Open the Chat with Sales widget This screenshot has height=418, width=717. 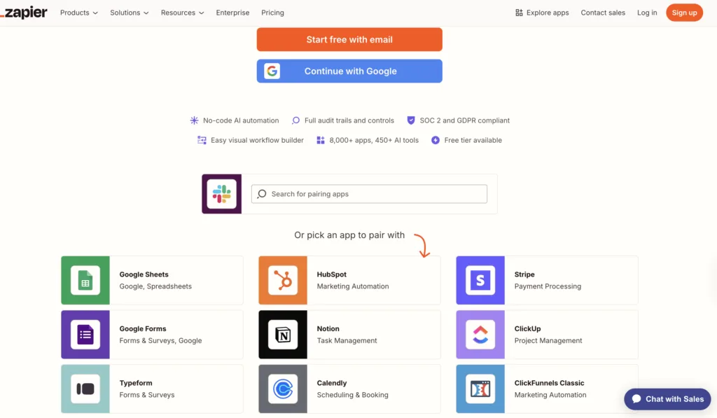click(x=667, y=399)
